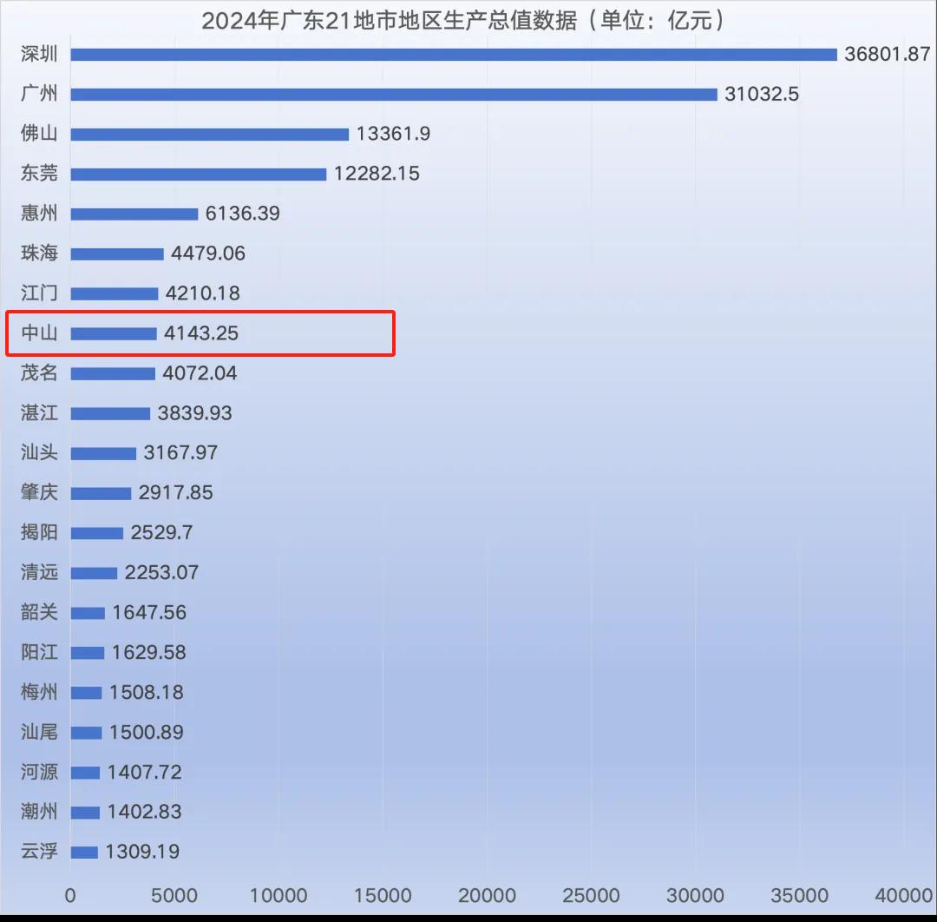Select the 中山 city label

[39, 333]
